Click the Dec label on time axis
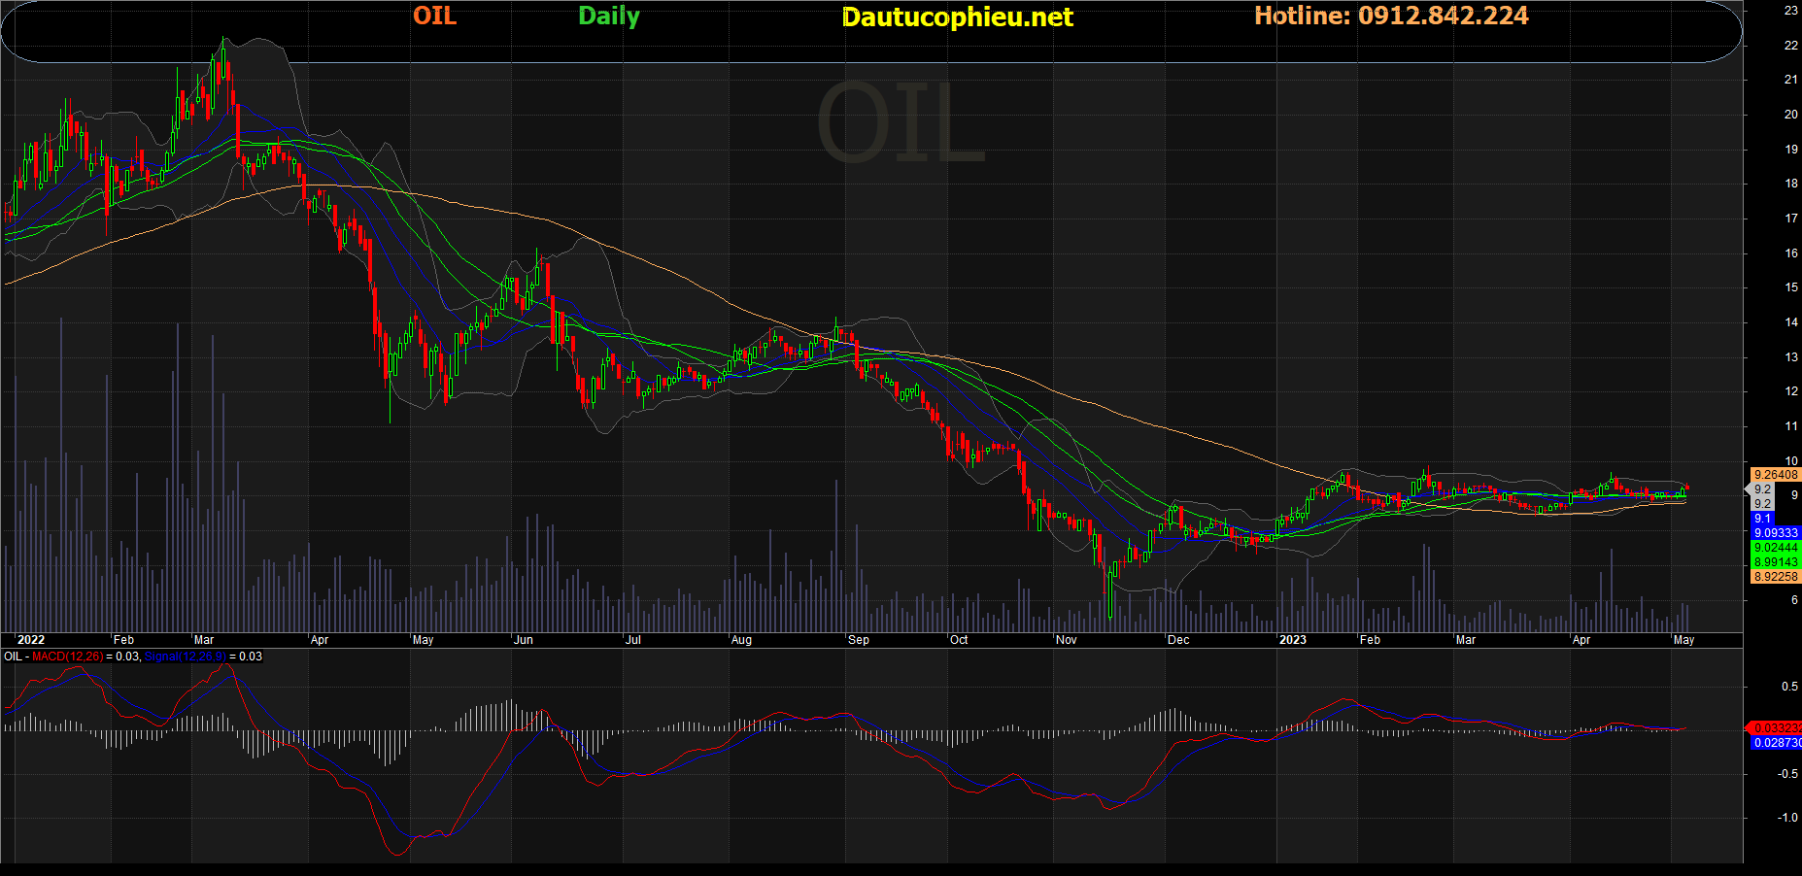Image resolution: width=1802 pixels, height=876 pixels. [x=1178, y=640]
